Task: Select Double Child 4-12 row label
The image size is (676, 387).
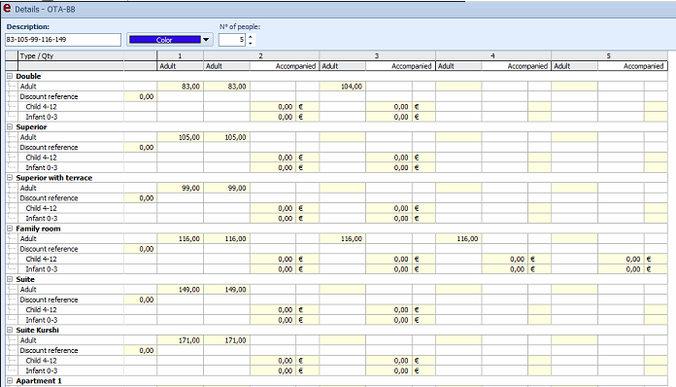Action: point(41,107)
